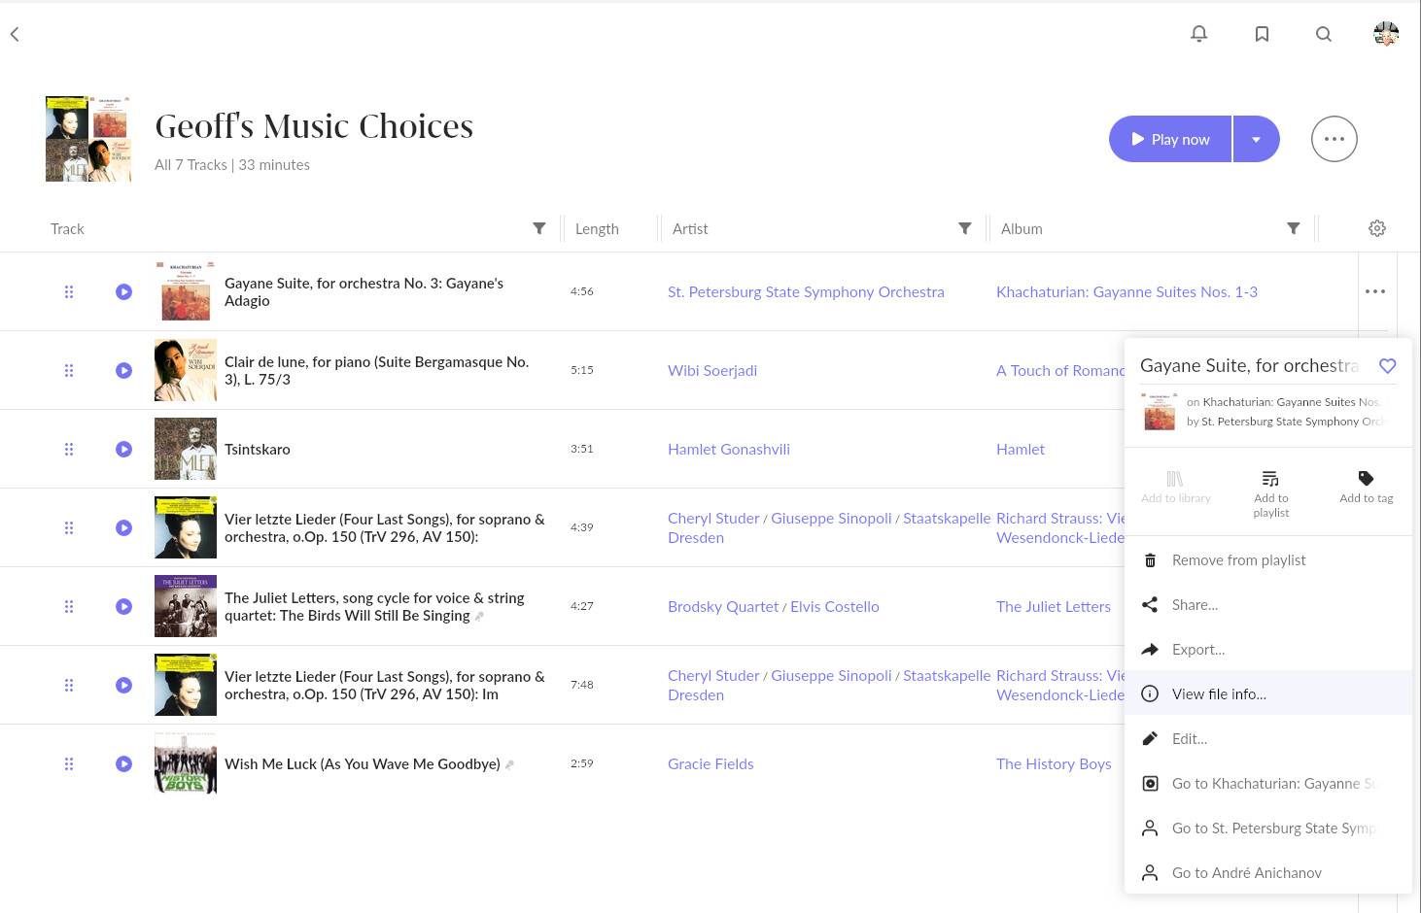Click the Add to playlist icon
The image size is (1421, 913).
(1270, 479)
